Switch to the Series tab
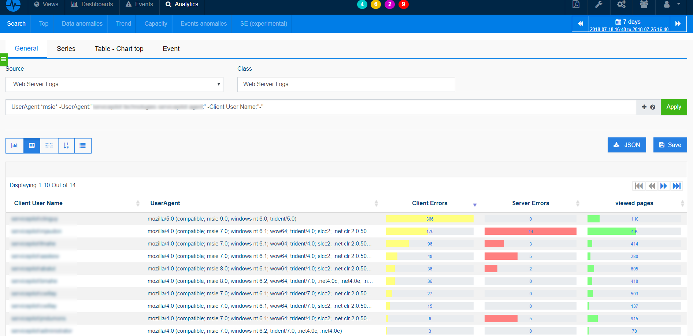Image resolution: width=693 pixels, height=336 pixels. (66, 48)
